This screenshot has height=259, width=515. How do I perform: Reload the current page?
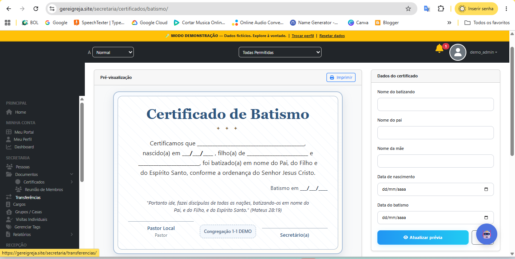tap(36, 9)
